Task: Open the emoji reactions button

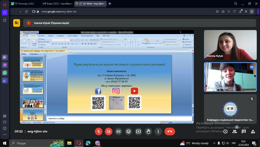Action: click(128, 131)
